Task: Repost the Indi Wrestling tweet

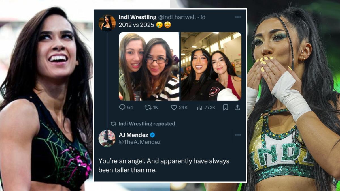Action: [148, 107]
